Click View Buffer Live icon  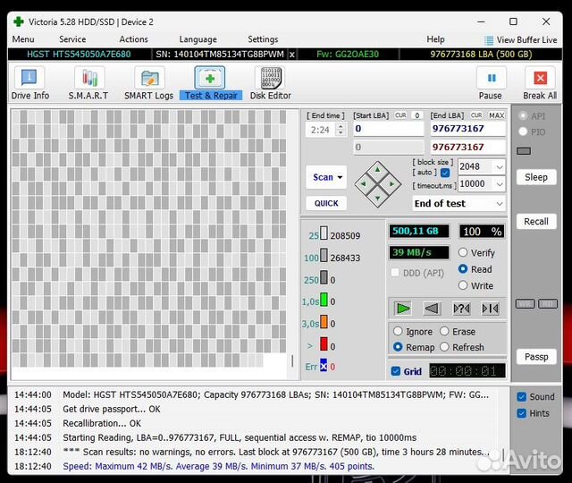coord(489,40)
